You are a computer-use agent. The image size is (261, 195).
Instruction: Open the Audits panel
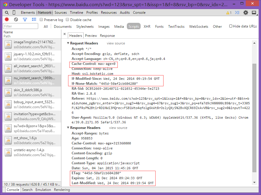pyautogui.click(x=125, y=13)
